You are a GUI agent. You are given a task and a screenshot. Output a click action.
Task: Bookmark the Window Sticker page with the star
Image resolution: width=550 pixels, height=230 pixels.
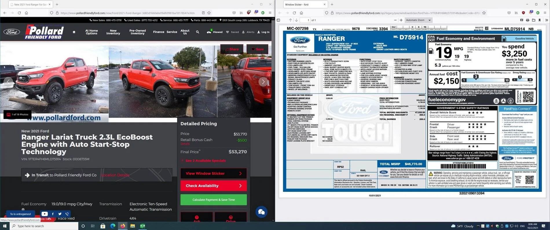click(484, 13)
